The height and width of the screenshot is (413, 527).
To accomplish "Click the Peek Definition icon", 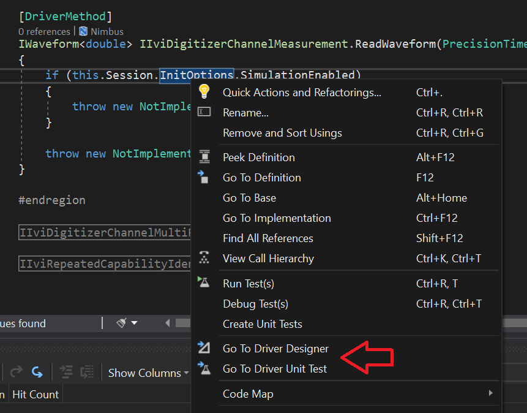I will tap(204, 157).
